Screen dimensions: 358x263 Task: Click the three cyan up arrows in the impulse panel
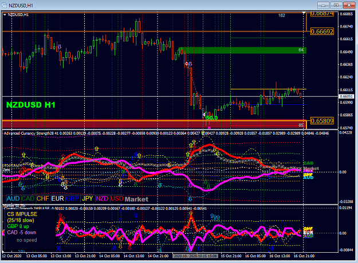pos(215,217)
